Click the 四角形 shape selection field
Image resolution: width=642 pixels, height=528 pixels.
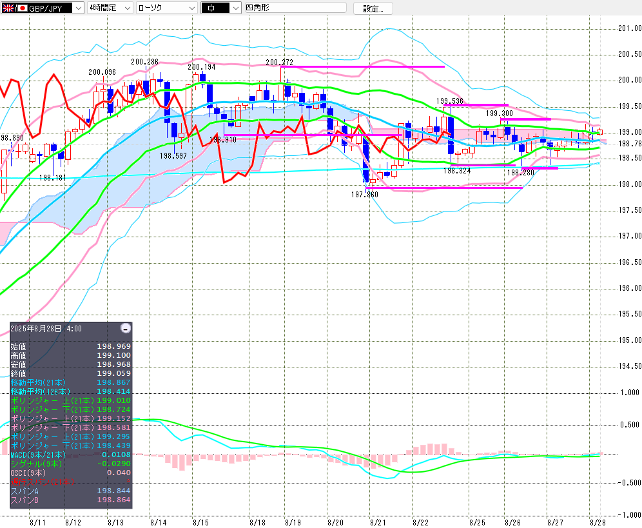(295, 8)
